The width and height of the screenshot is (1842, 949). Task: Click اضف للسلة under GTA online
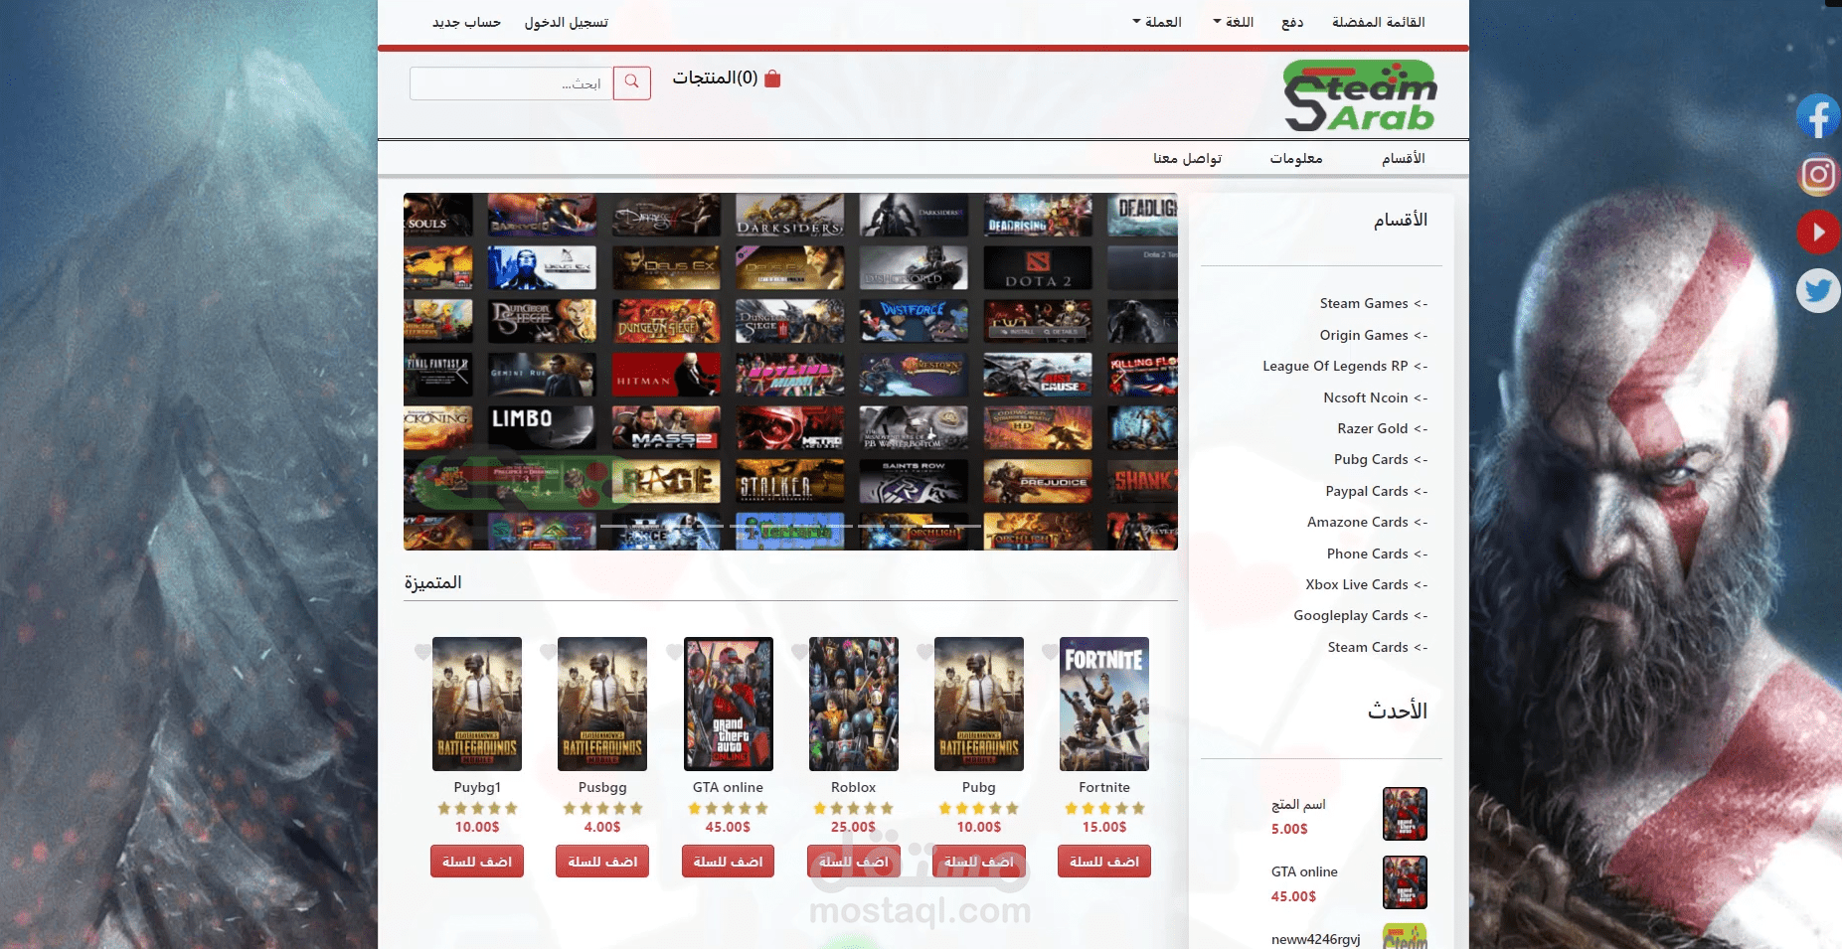pyautogui.click(x=728, y=862)
